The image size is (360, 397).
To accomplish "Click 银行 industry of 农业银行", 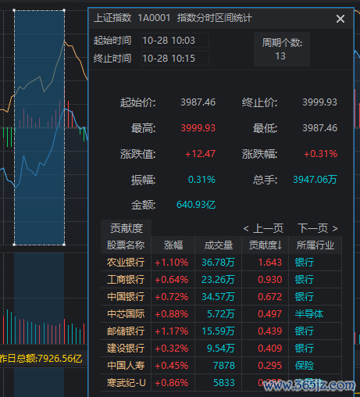I will (305, 263).
